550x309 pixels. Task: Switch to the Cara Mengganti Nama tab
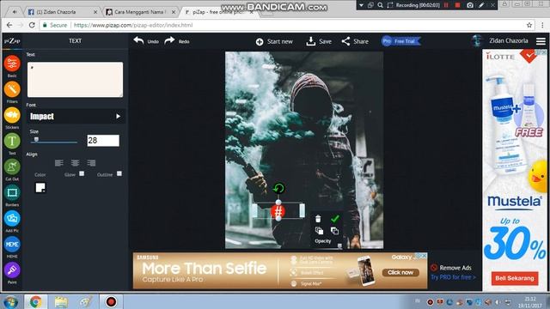pyautogui.click(x=139, y=12)
